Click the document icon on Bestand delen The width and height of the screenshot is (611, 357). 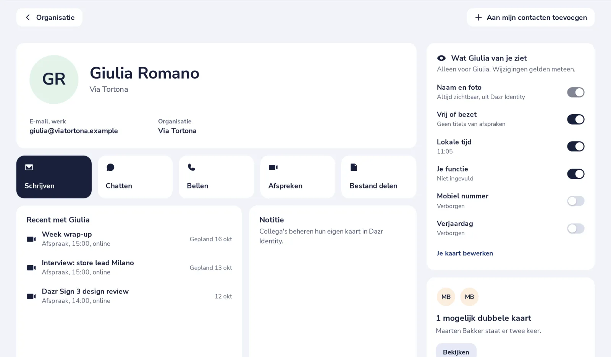coord(354,167)
